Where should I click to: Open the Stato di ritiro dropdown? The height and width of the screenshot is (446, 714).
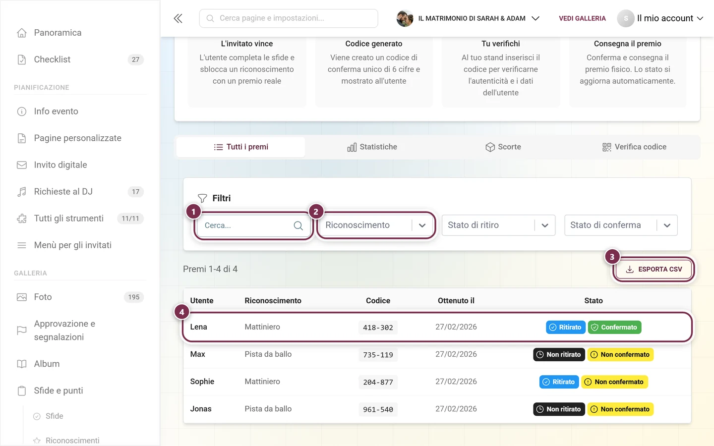pyautogui.click(x=498, y=225)
